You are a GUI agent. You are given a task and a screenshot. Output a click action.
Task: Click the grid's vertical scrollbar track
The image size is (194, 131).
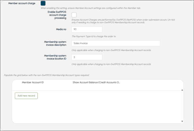[182, 106]
